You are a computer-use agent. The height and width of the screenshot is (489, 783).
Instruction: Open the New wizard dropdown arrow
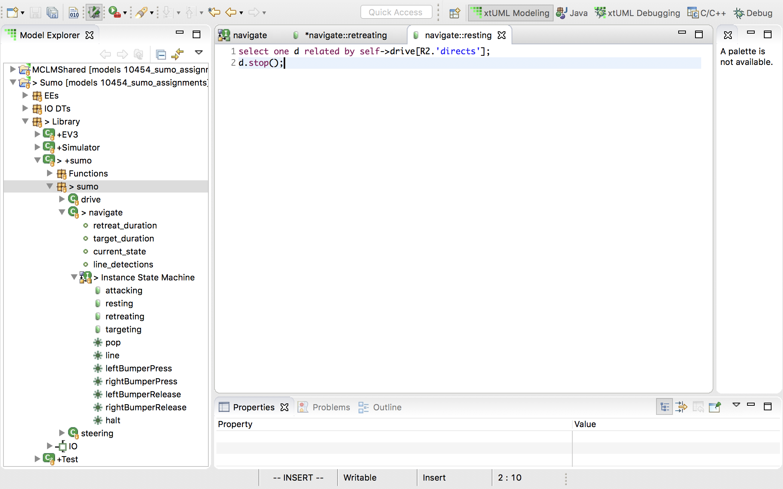(x=23, y=13)
